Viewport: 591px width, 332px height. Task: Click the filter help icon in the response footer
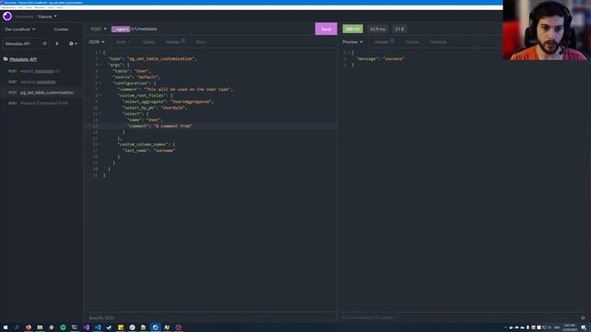coord(583,318)
